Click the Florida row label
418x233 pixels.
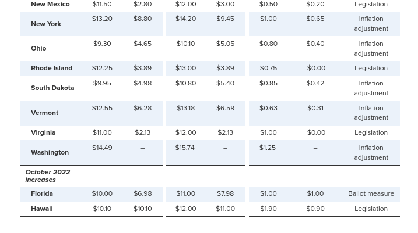[42, 193]
